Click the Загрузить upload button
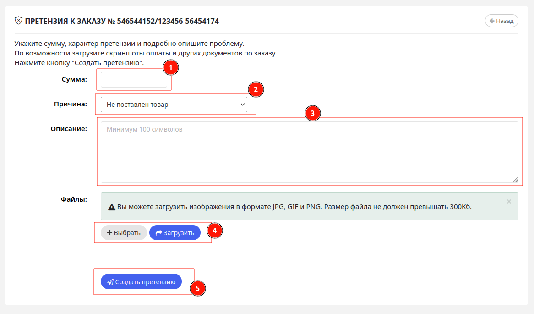Image resolution: width=534 pixels, height=314 pixels. (174, 233)
